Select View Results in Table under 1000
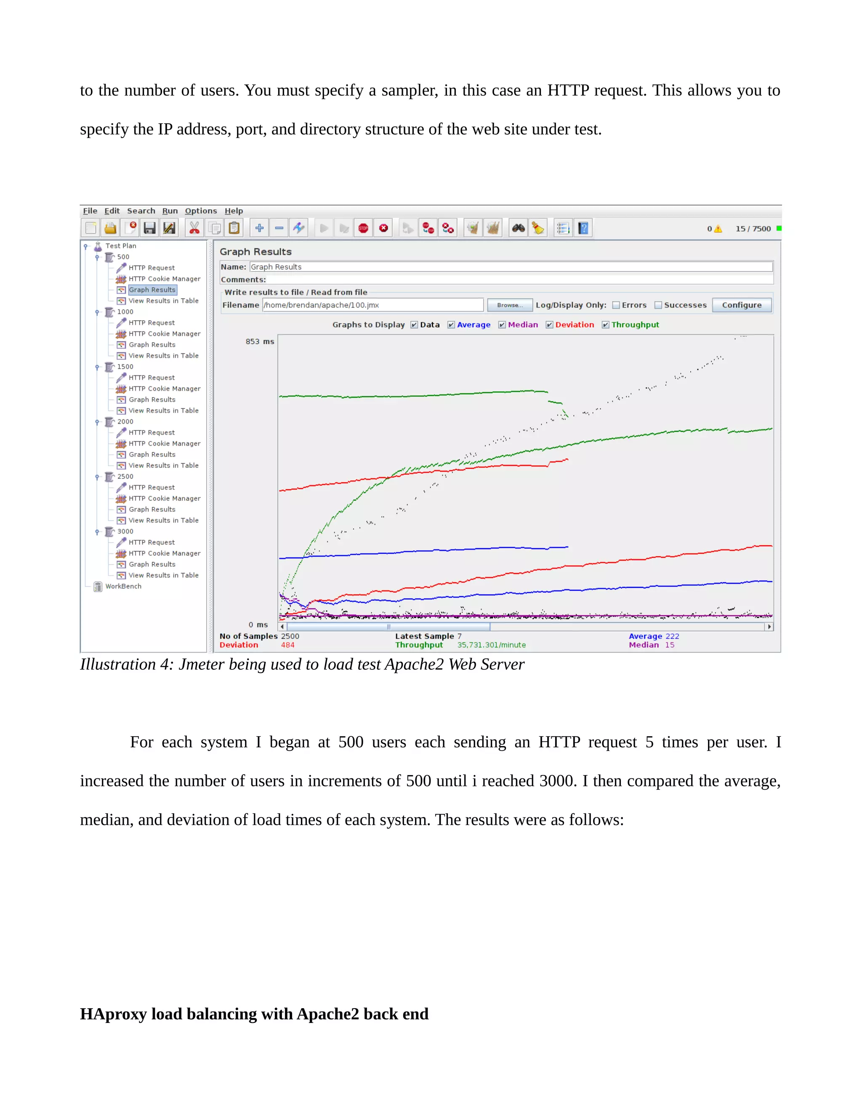The width and height of the screenshot is (862, 1115). [x=163, y=356]
